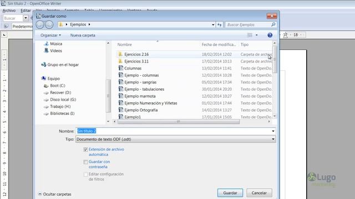Click the Forward navigation arrow in the dialog
The width and height of the screenshot is (355, 199).
tap(49, 24)
